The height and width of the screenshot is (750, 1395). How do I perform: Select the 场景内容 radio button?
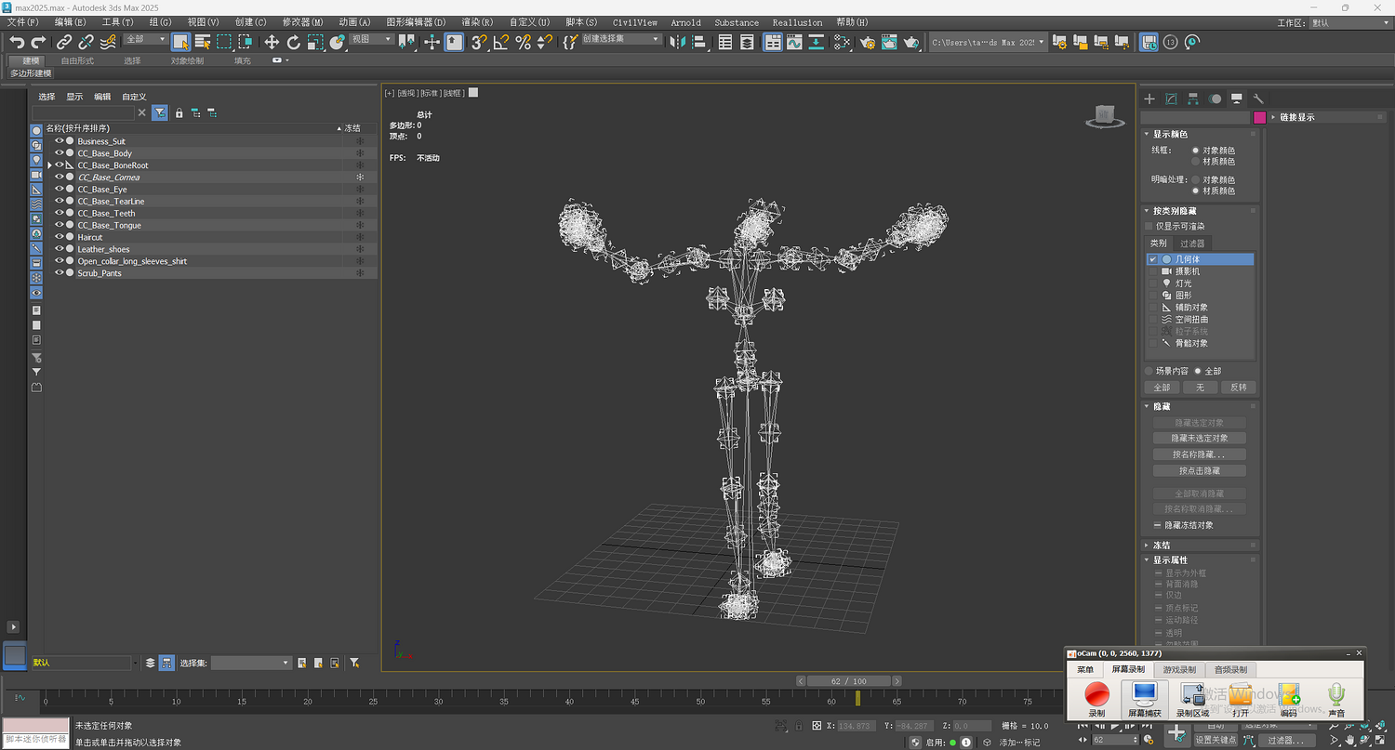1149,371
